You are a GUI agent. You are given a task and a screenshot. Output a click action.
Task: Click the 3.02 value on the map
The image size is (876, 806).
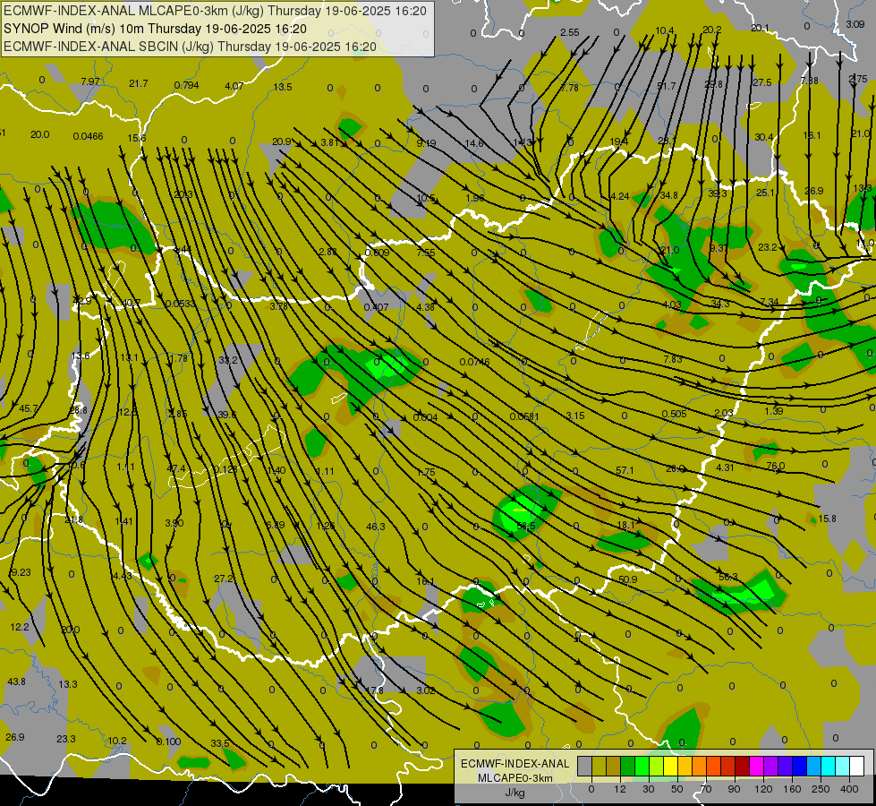coord(425,690)
